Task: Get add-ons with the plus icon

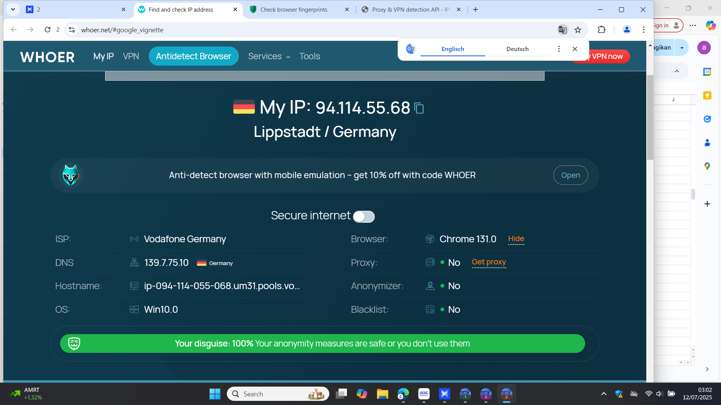Action: (707, 204)
